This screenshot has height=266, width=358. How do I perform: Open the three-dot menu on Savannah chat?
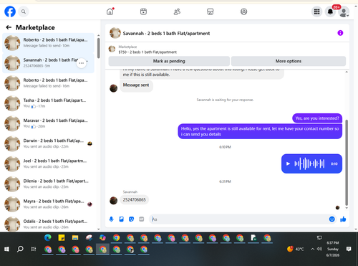click(x=82, y=63)
